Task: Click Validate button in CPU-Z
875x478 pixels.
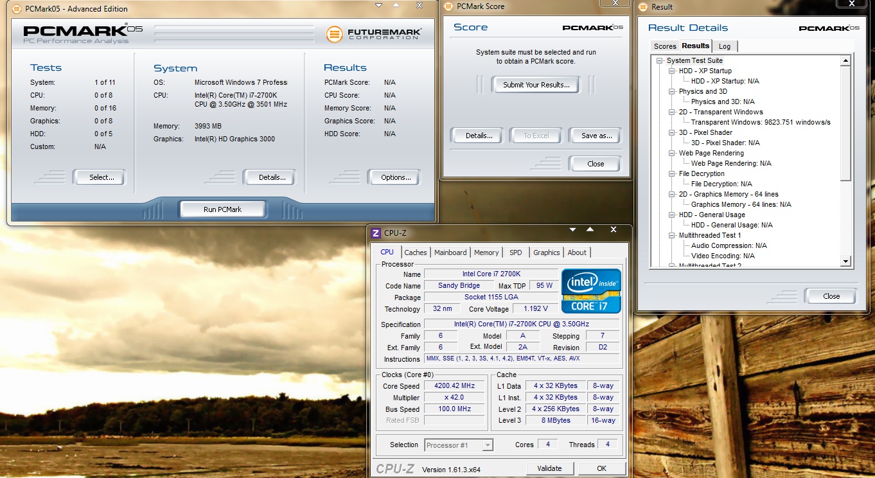Action: (x=549, y=468)
